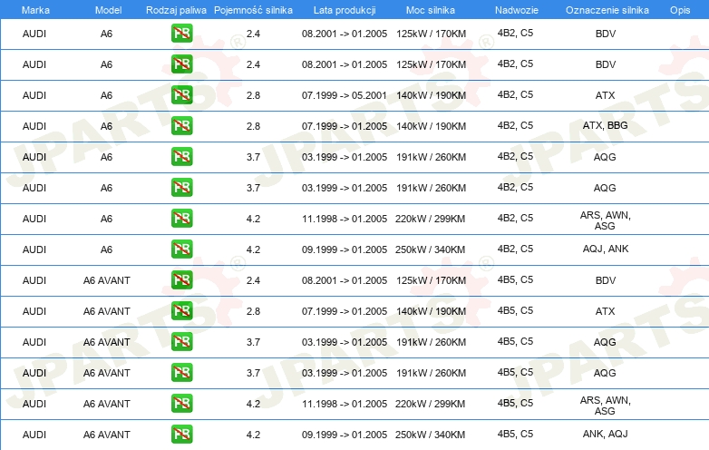Click the Pojemność silnika column header
709x450 pixels.
click(x=253, y=9)
